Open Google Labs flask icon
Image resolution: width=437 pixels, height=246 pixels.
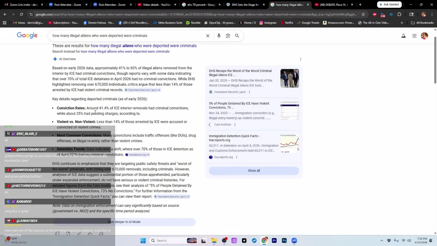tap(404, 36)
